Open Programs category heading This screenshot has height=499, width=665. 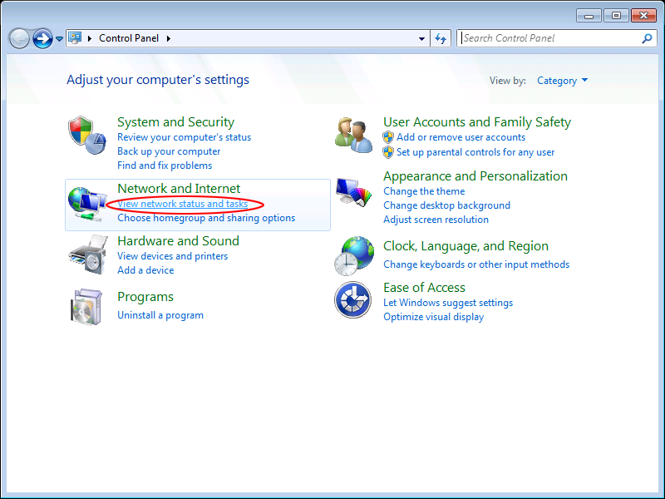145,297
